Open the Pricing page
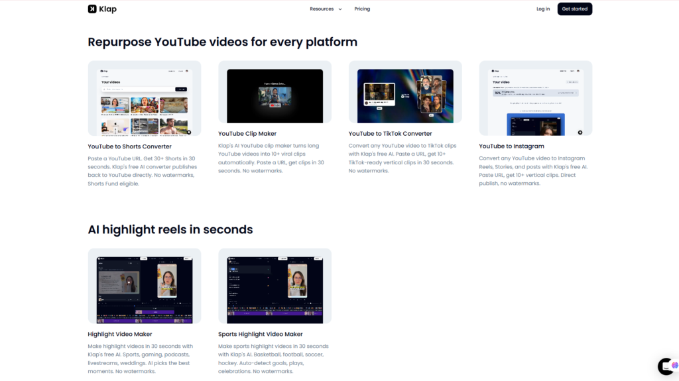Image resolution: width=679 pixels, height=381 pixels. 362,9
